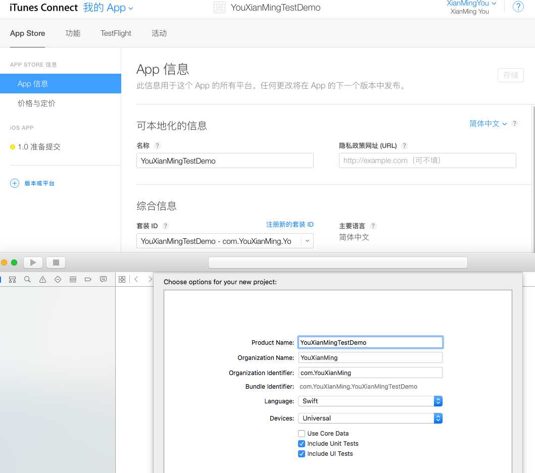Click the YouXianMingTestDemo title in the header
The image size is (535, 473).
275,8
